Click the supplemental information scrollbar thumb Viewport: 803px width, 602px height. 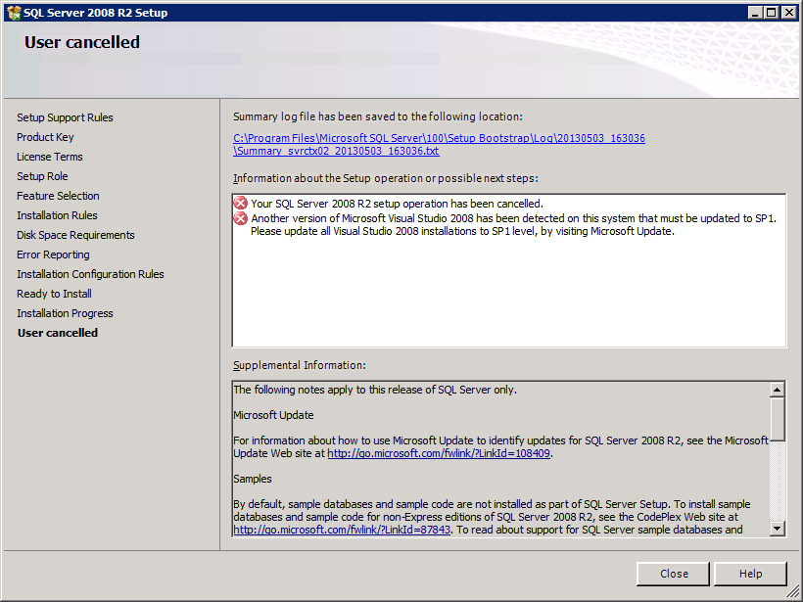point(778,418)
